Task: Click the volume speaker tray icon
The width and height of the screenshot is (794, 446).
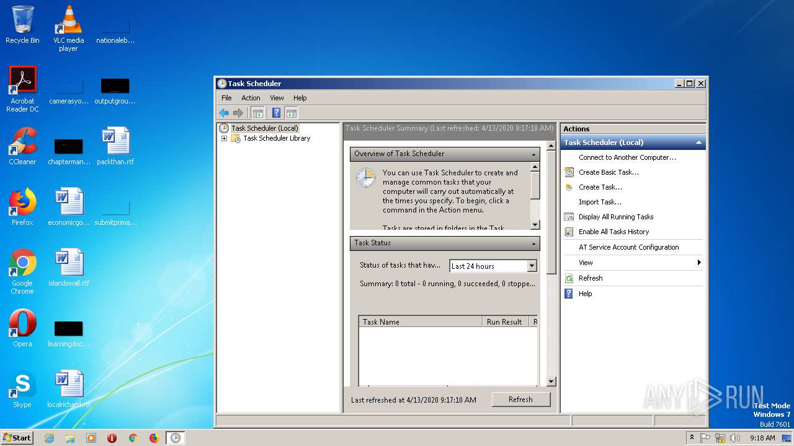Action: (x=735, y=438)
